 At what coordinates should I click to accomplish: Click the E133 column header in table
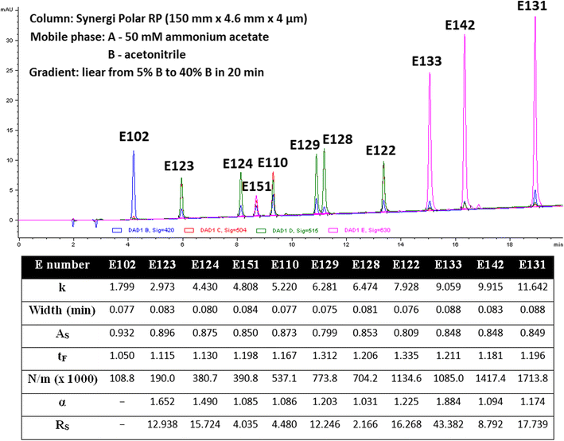448,265
